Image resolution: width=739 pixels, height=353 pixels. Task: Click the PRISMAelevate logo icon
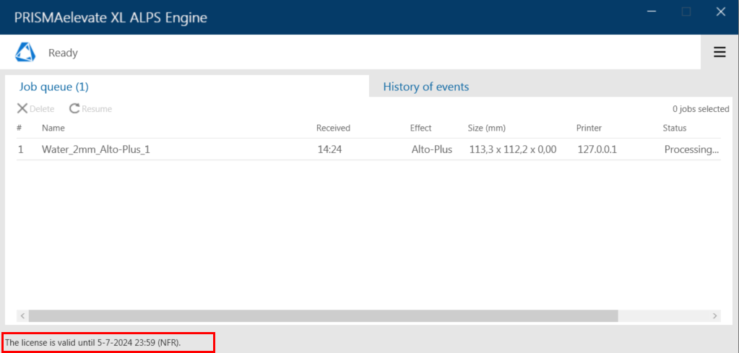click(25, 52)
